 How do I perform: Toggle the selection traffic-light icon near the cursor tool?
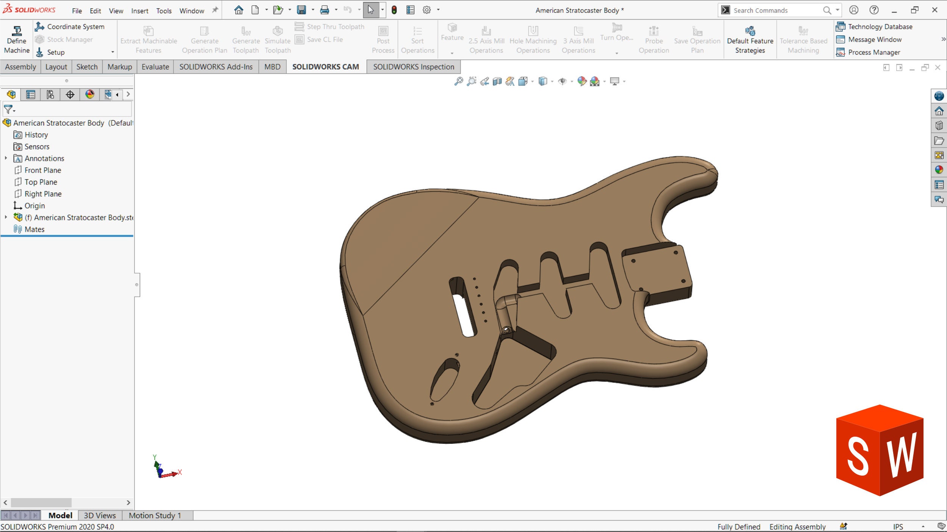point(394,10)
